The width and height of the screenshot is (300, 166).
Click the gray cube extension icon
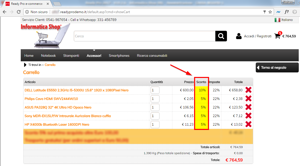(295, 12)
